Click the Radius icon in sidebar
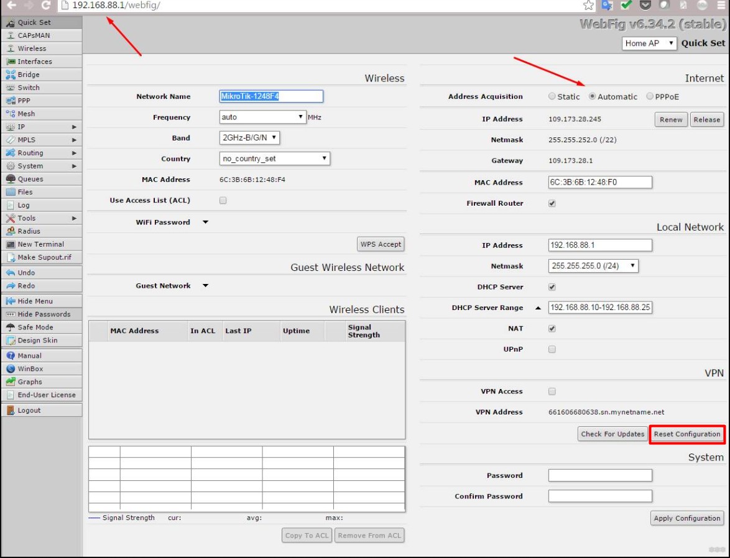730x558 pixels. (10, 231)
